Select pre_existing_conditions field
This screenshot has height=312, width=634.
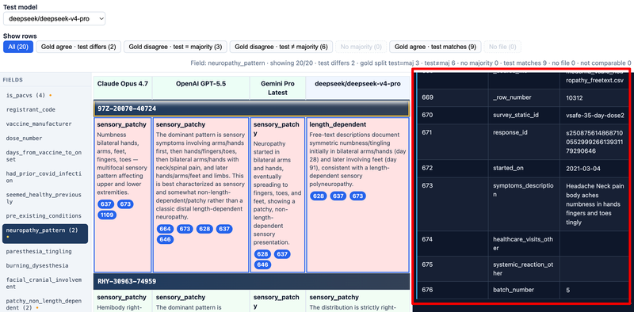45,216
